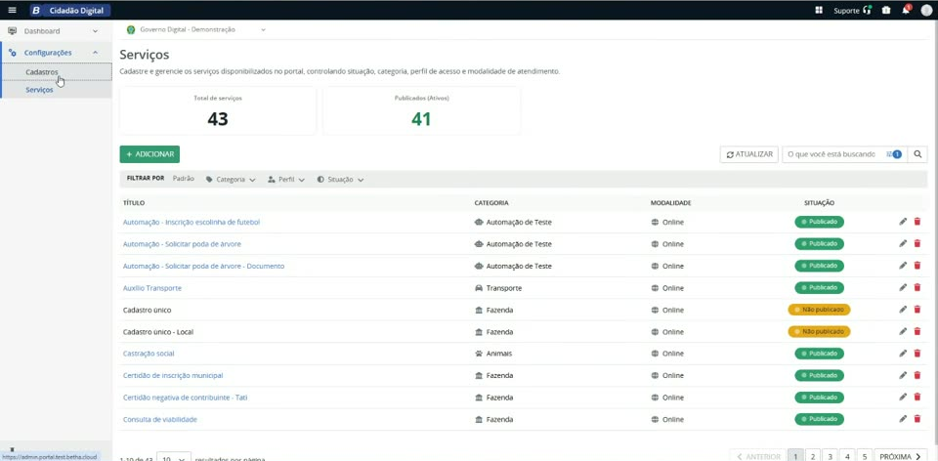
Task: Click the ADICIONAR button
Action: click(149, 154)
